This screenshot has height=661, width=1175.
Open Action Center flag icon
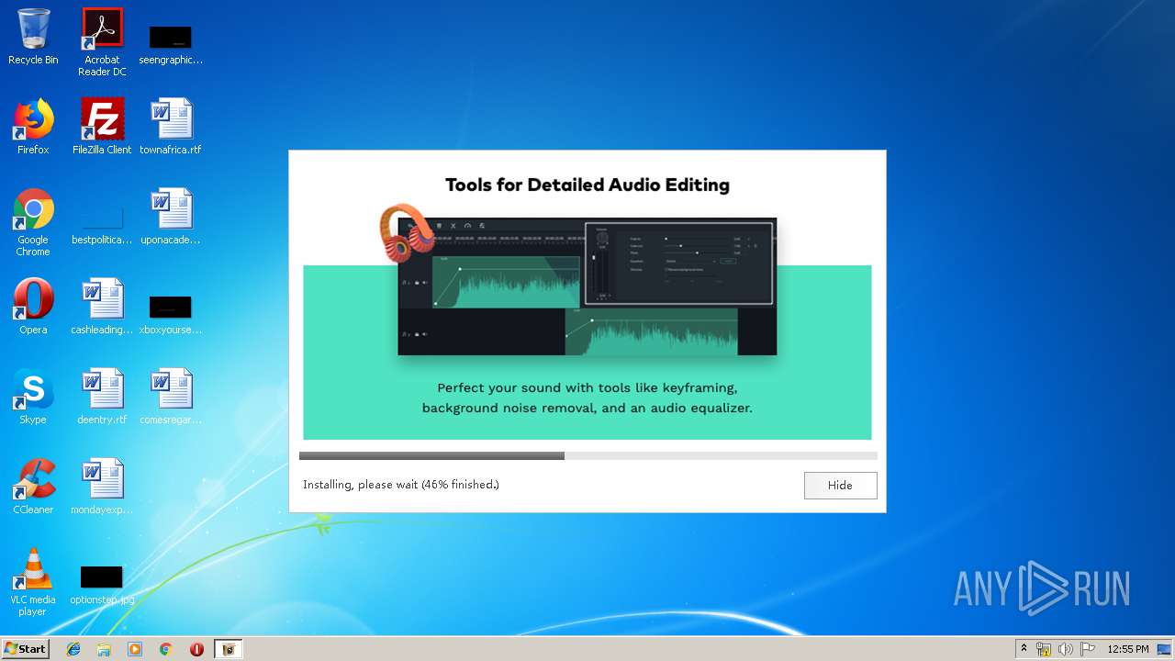coord(1088,649)
